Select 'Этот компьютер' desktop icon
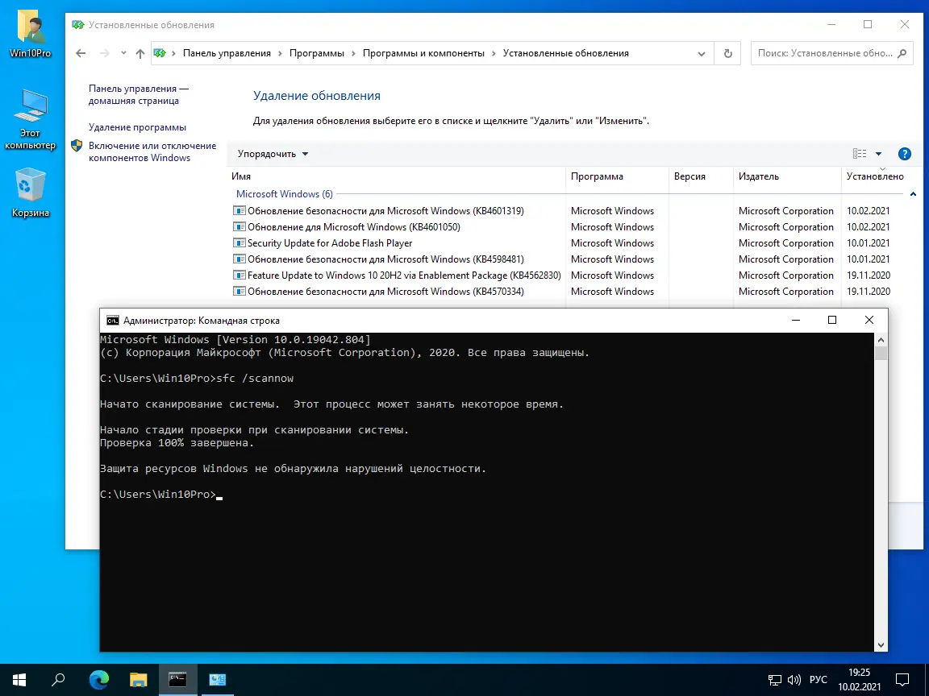Image resolution: width=929 pixels, height=696 pixels. 30,119
